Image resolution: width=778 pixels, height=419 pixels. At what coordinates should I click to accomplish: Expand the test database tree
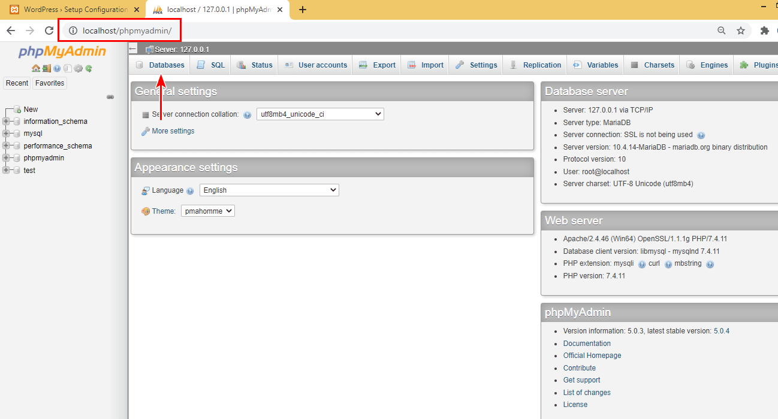7,171
